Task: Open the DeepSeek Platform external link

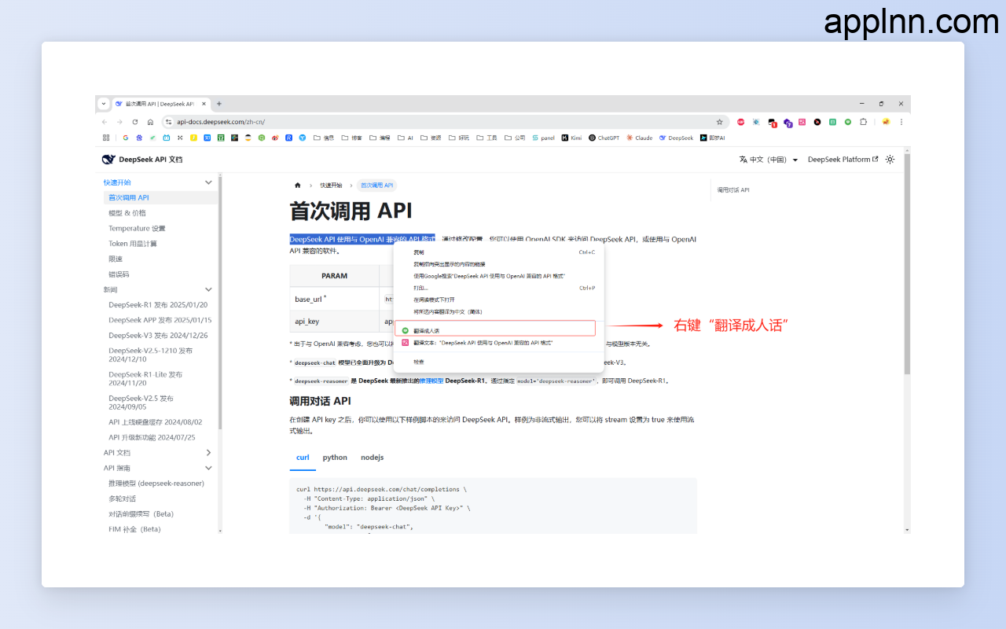Action: coord(843,160)
